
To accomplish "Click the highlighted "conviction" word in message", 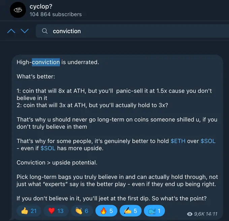I will coord(46,62).
